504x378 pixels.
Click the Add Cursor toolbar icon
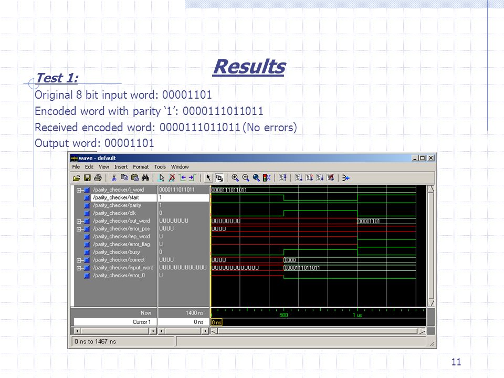tap(161, 178)
